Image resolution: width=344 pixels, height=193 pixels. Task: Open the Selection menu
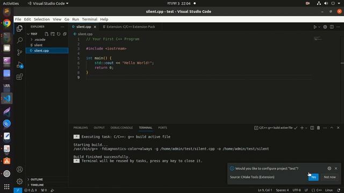pos(42,19)
